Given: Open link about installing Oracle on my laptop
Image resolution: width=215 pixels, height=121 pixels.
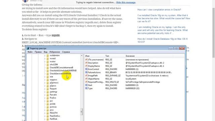Looking at the screenshot, I should coord(163,30).
